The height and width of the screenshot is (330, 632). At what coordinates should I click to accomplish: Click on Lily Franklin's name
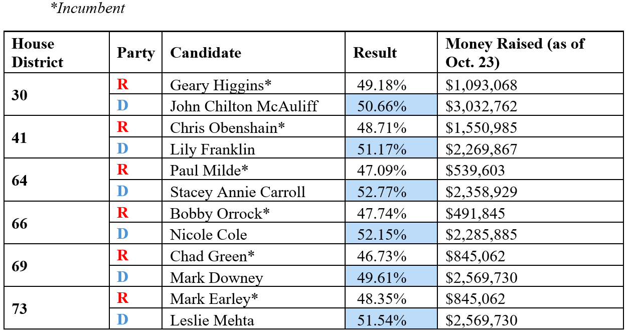pyautogui.click(x=212, y=149)
